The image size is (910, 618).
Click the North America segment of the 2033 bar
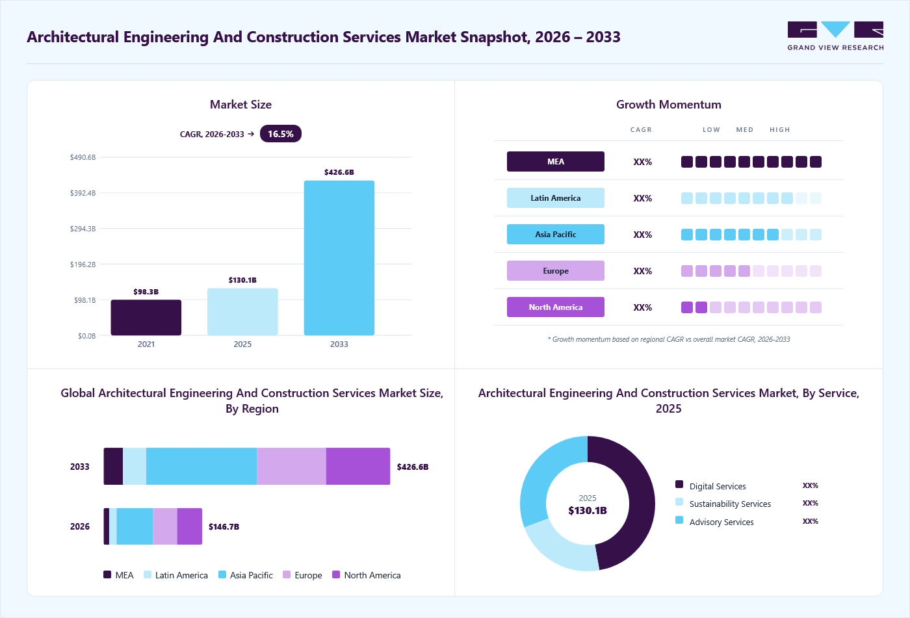tap(358, 466)
